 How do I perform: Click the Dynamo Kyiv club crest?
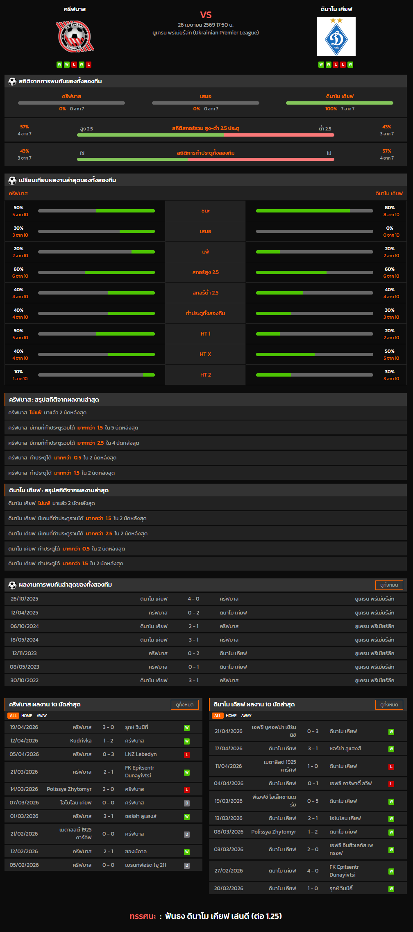[336, 37]
